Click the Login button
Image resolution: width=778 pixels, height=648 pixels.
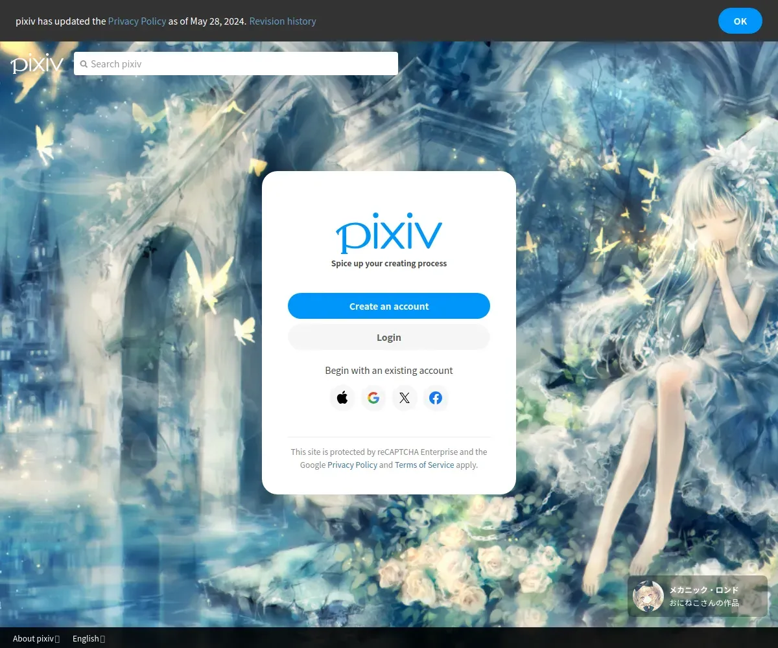(389, 337)
